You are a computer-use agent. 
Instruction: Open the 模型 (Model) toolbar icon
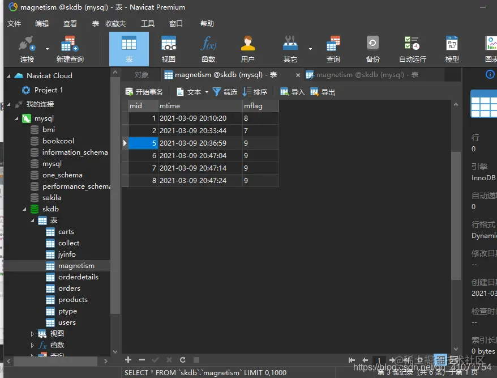tap(452, 49)
